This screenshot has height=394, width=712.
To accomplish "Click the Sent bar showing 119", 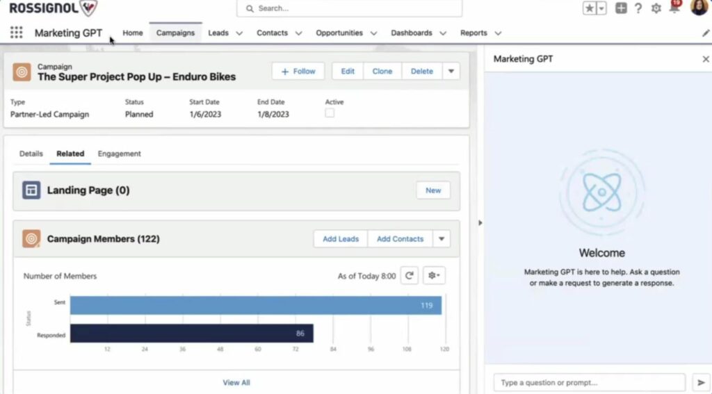I will point(256,306).
